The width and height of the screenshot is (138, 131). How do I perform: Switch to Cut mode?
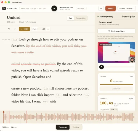pyautogui.click(x=70, y=18)
